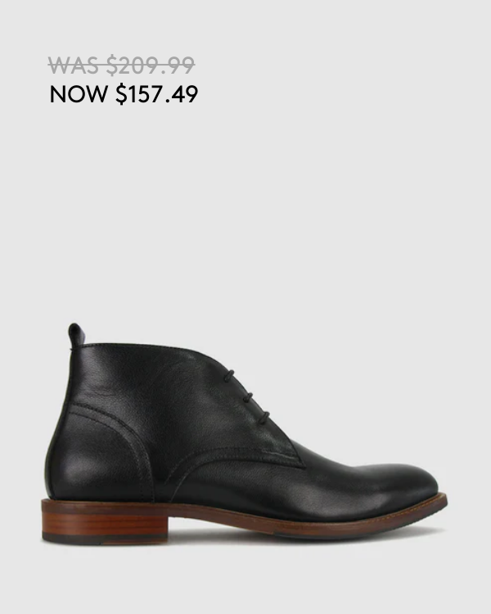Click the top lace eyelet on the boot
491x614 pixels.
(228, 375)
